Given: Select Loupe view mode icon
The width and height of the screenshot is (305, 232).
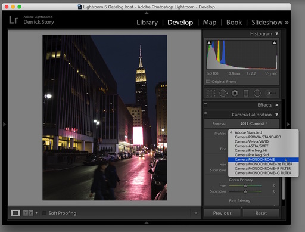Looking at the screenshot, I should coord(15,213).
